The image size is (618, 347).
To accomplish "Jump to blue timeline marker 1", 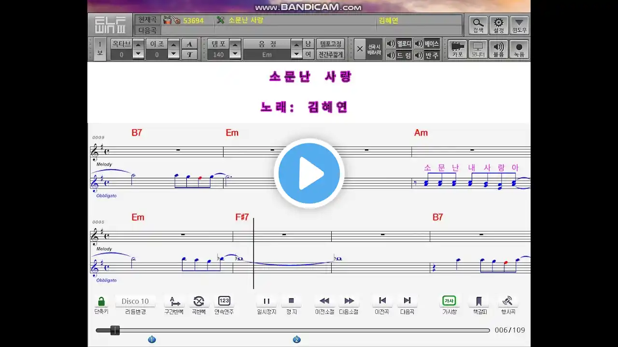I will 152,340.
